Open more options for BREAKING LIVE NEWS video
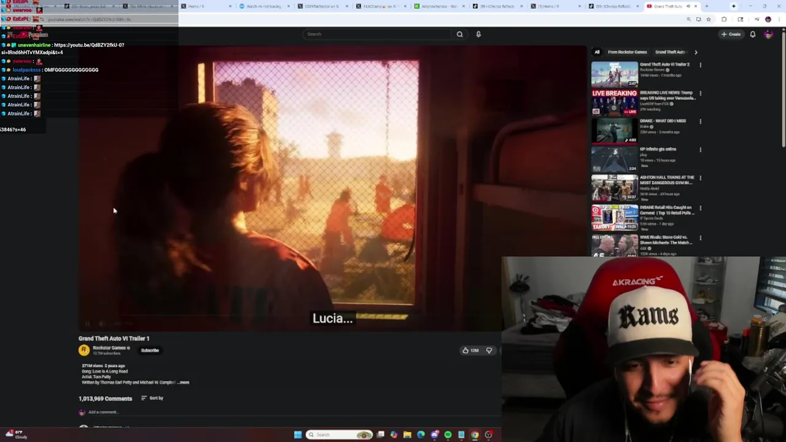The image size is (786, 442). coord(700,93)
